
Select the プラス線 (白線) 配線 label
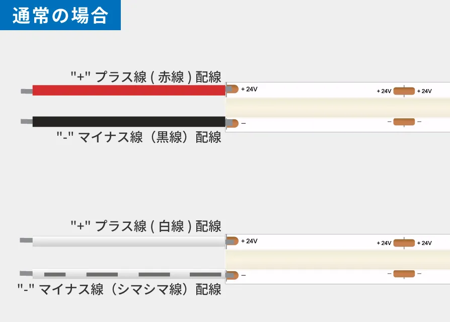[146, 226]
